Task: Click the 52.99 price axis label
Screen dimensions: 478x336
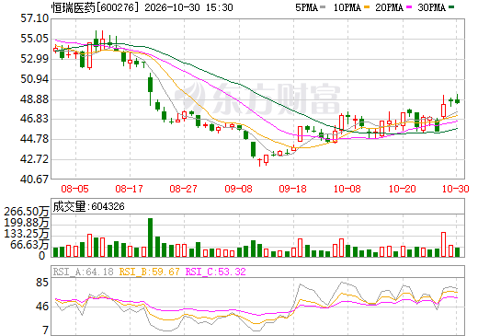Action: (x=34, y=59)
